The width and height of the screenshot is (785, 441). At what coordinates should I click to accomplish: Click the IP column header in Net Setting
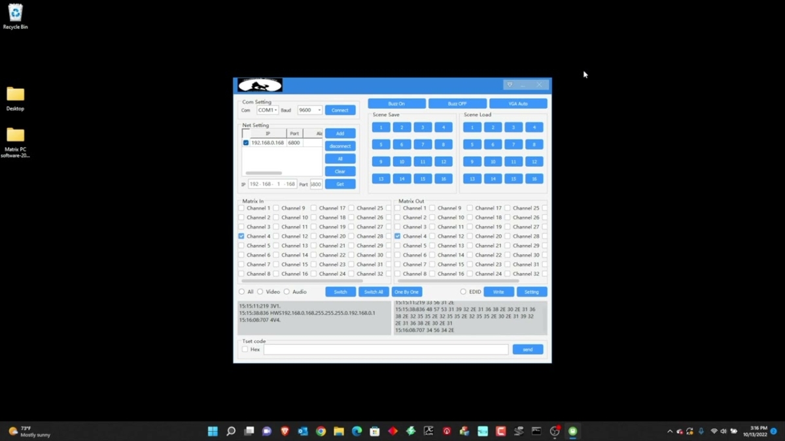coord(268,133)
